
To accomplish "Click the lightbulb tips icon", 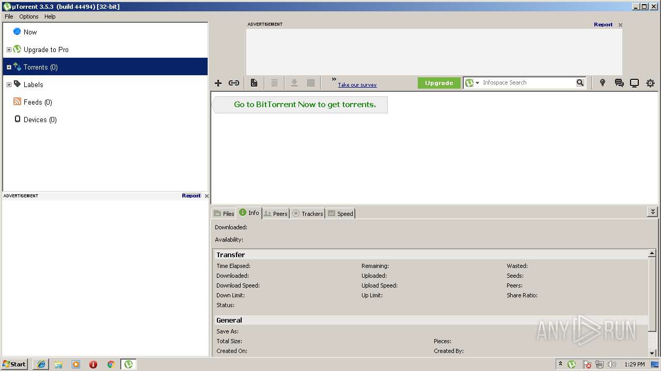I will pyautogui.click(x=602, y=83).
